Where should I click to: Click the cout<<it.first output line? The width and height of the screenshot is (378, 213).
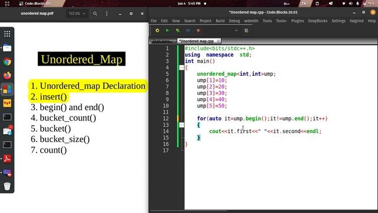click(265, 131)
